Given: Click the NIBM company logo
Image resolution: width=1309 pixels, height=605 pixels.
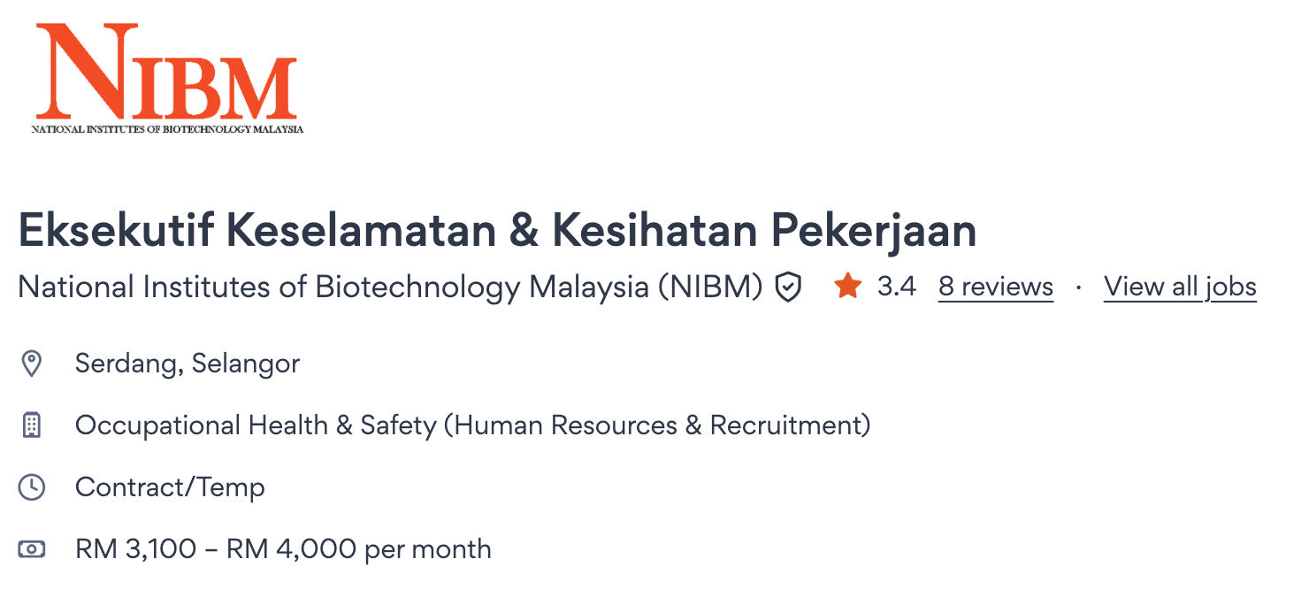Looking at the screenshot, I should [165, 71].
